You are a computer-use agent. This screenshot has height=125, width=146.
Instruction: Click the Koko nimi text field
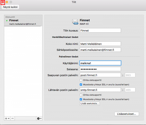[100, 44]
